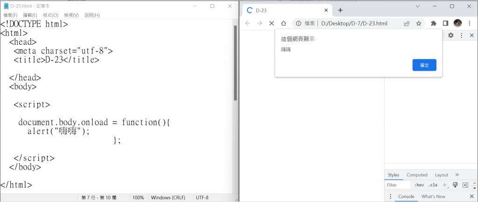This screenshot has height=202, width=478.
Task: Toggle rendering emulations paintbrush icon
Action: pyautogui.click(x=455, y=185)
